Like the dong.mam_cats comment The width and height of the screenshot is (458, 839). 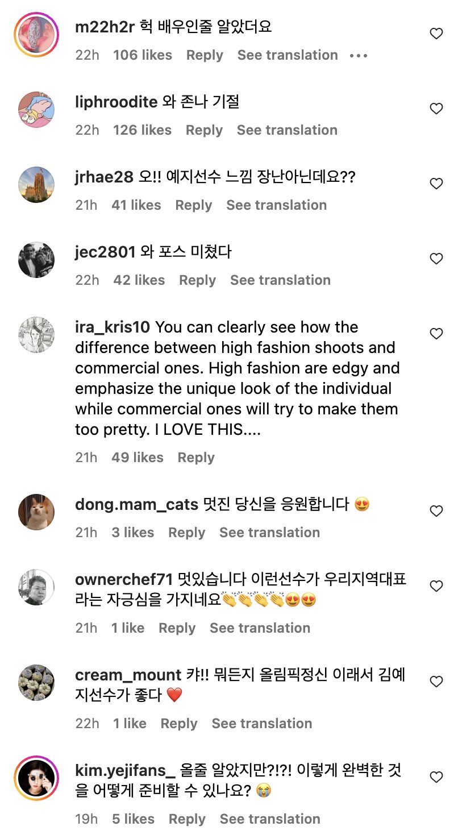click(436, 511)
